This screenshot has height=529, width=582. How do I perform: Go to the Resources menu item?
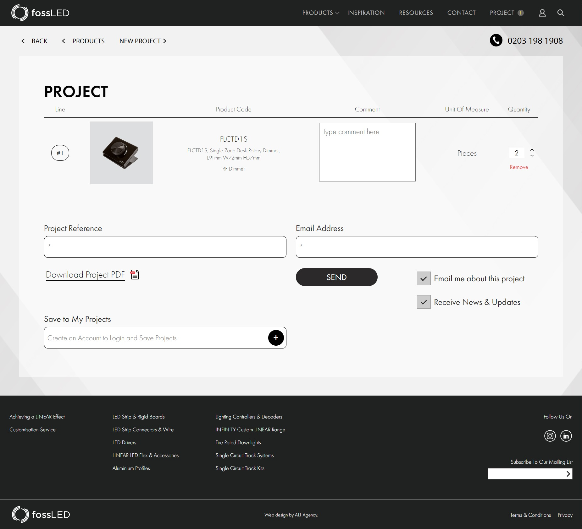[x=416, y=13]
